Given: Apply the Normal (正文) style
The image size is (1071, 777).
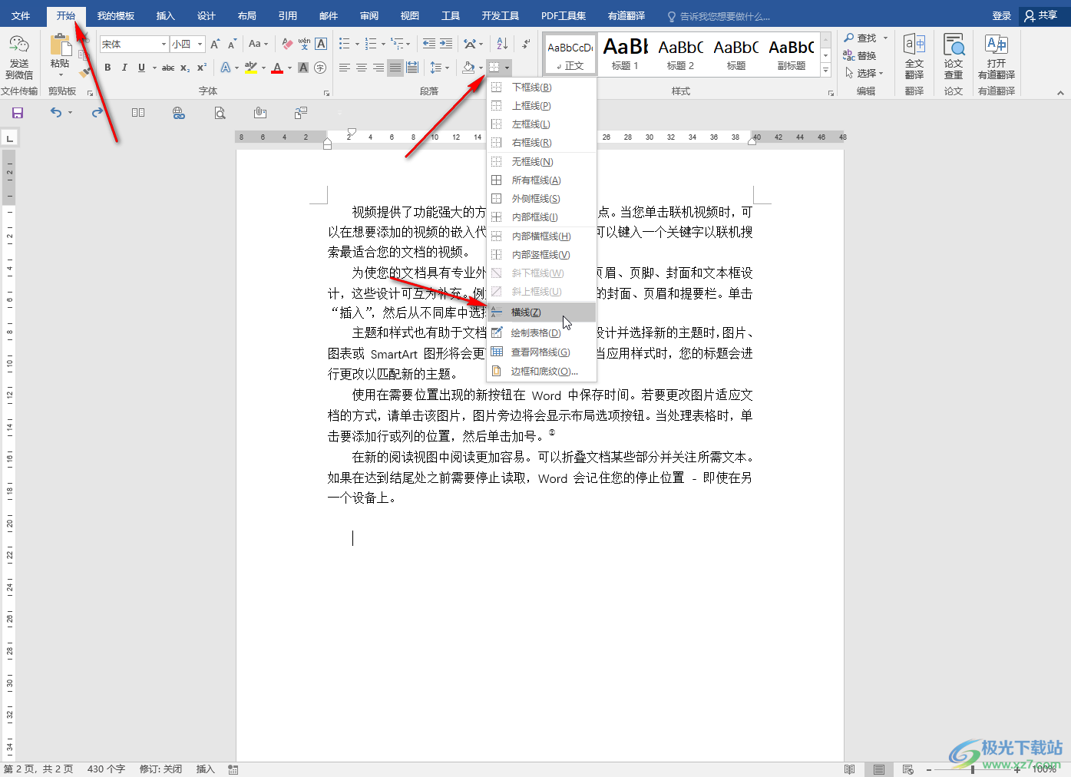Looking at the screenshot, I should 570,54.
